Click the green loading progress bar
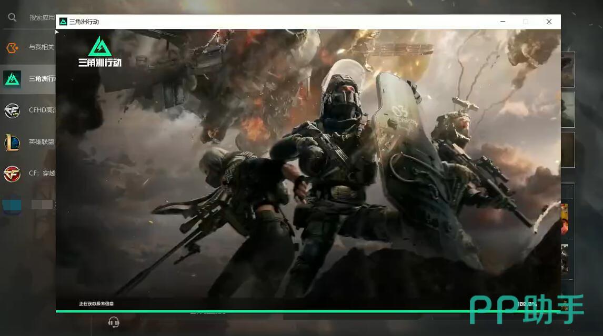This screenshot has height=336, width=603. 263,311
